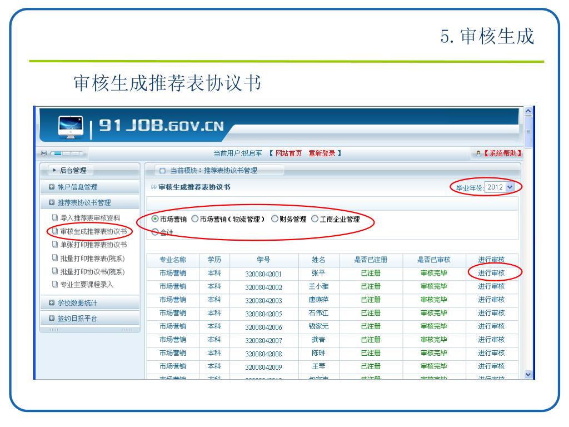Click the icon beside 专业主要课程录入
This screenshot has width=569, height=427.
coord(54,285)
